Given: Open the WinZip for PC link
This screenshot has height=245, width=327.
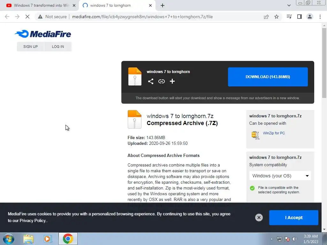Looking at the screenshot, I should [274, 133].
